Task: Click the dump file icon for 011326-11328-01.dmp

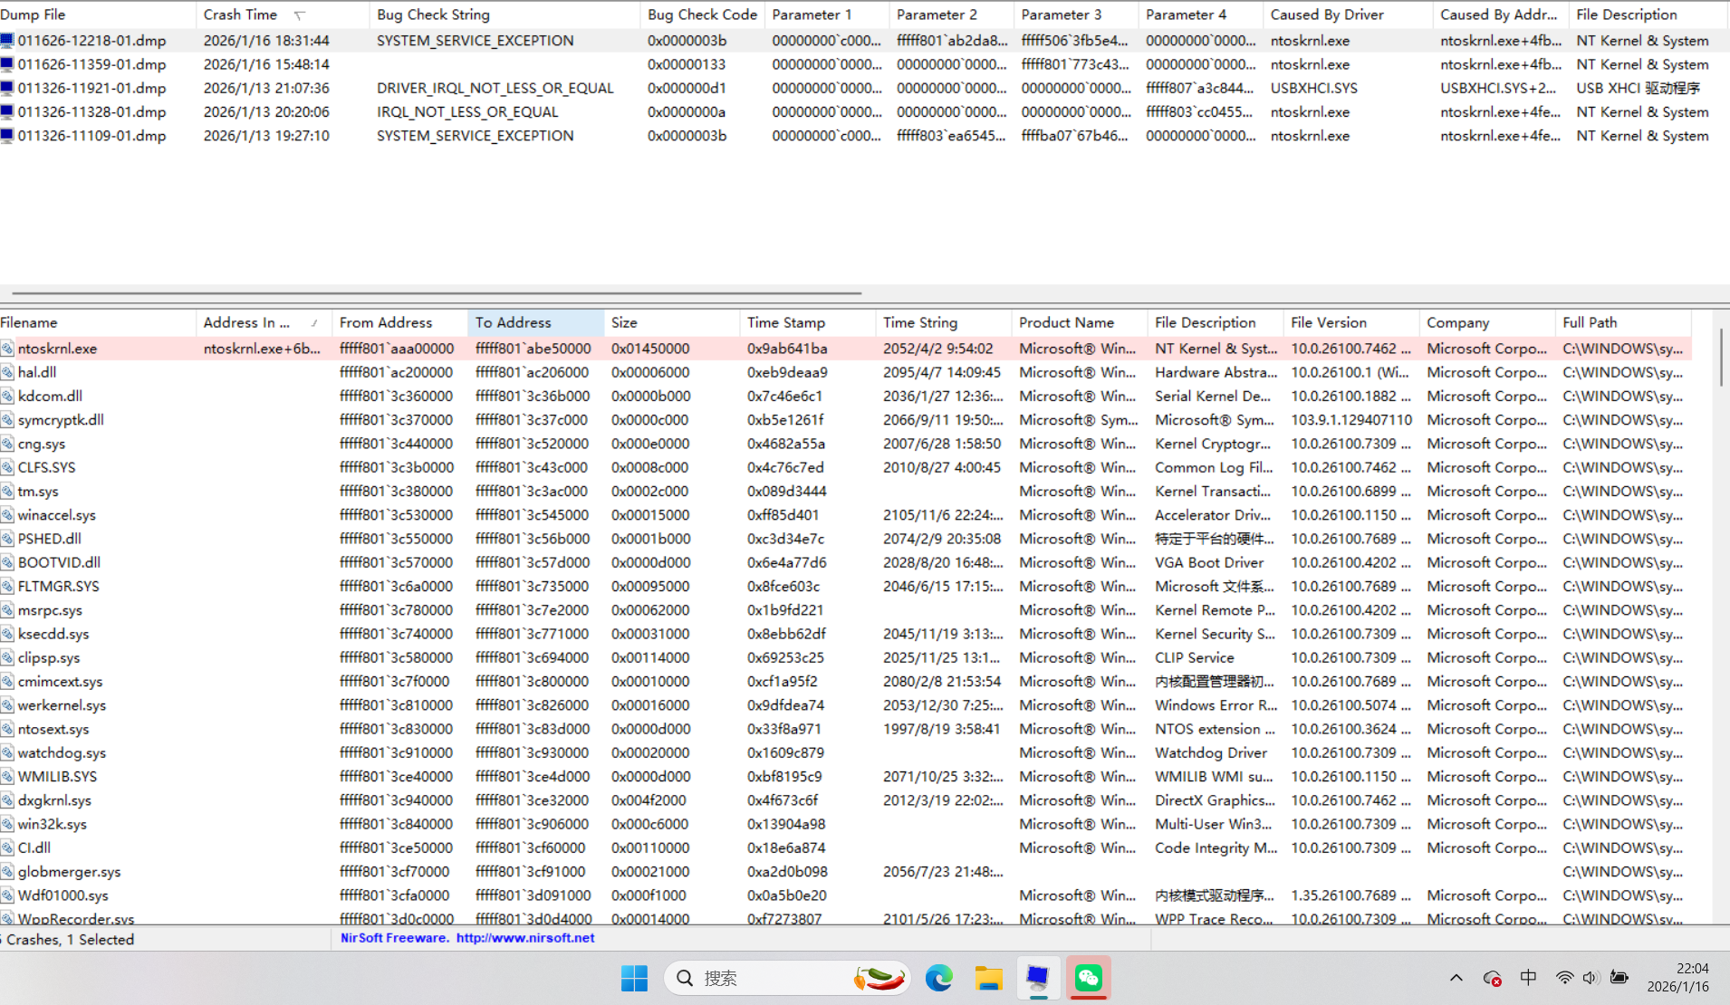Action: 7,112
